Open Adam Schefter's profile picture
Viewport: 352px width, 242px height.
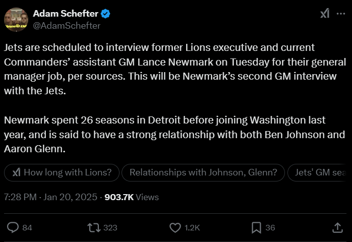[x=16, y=20]
